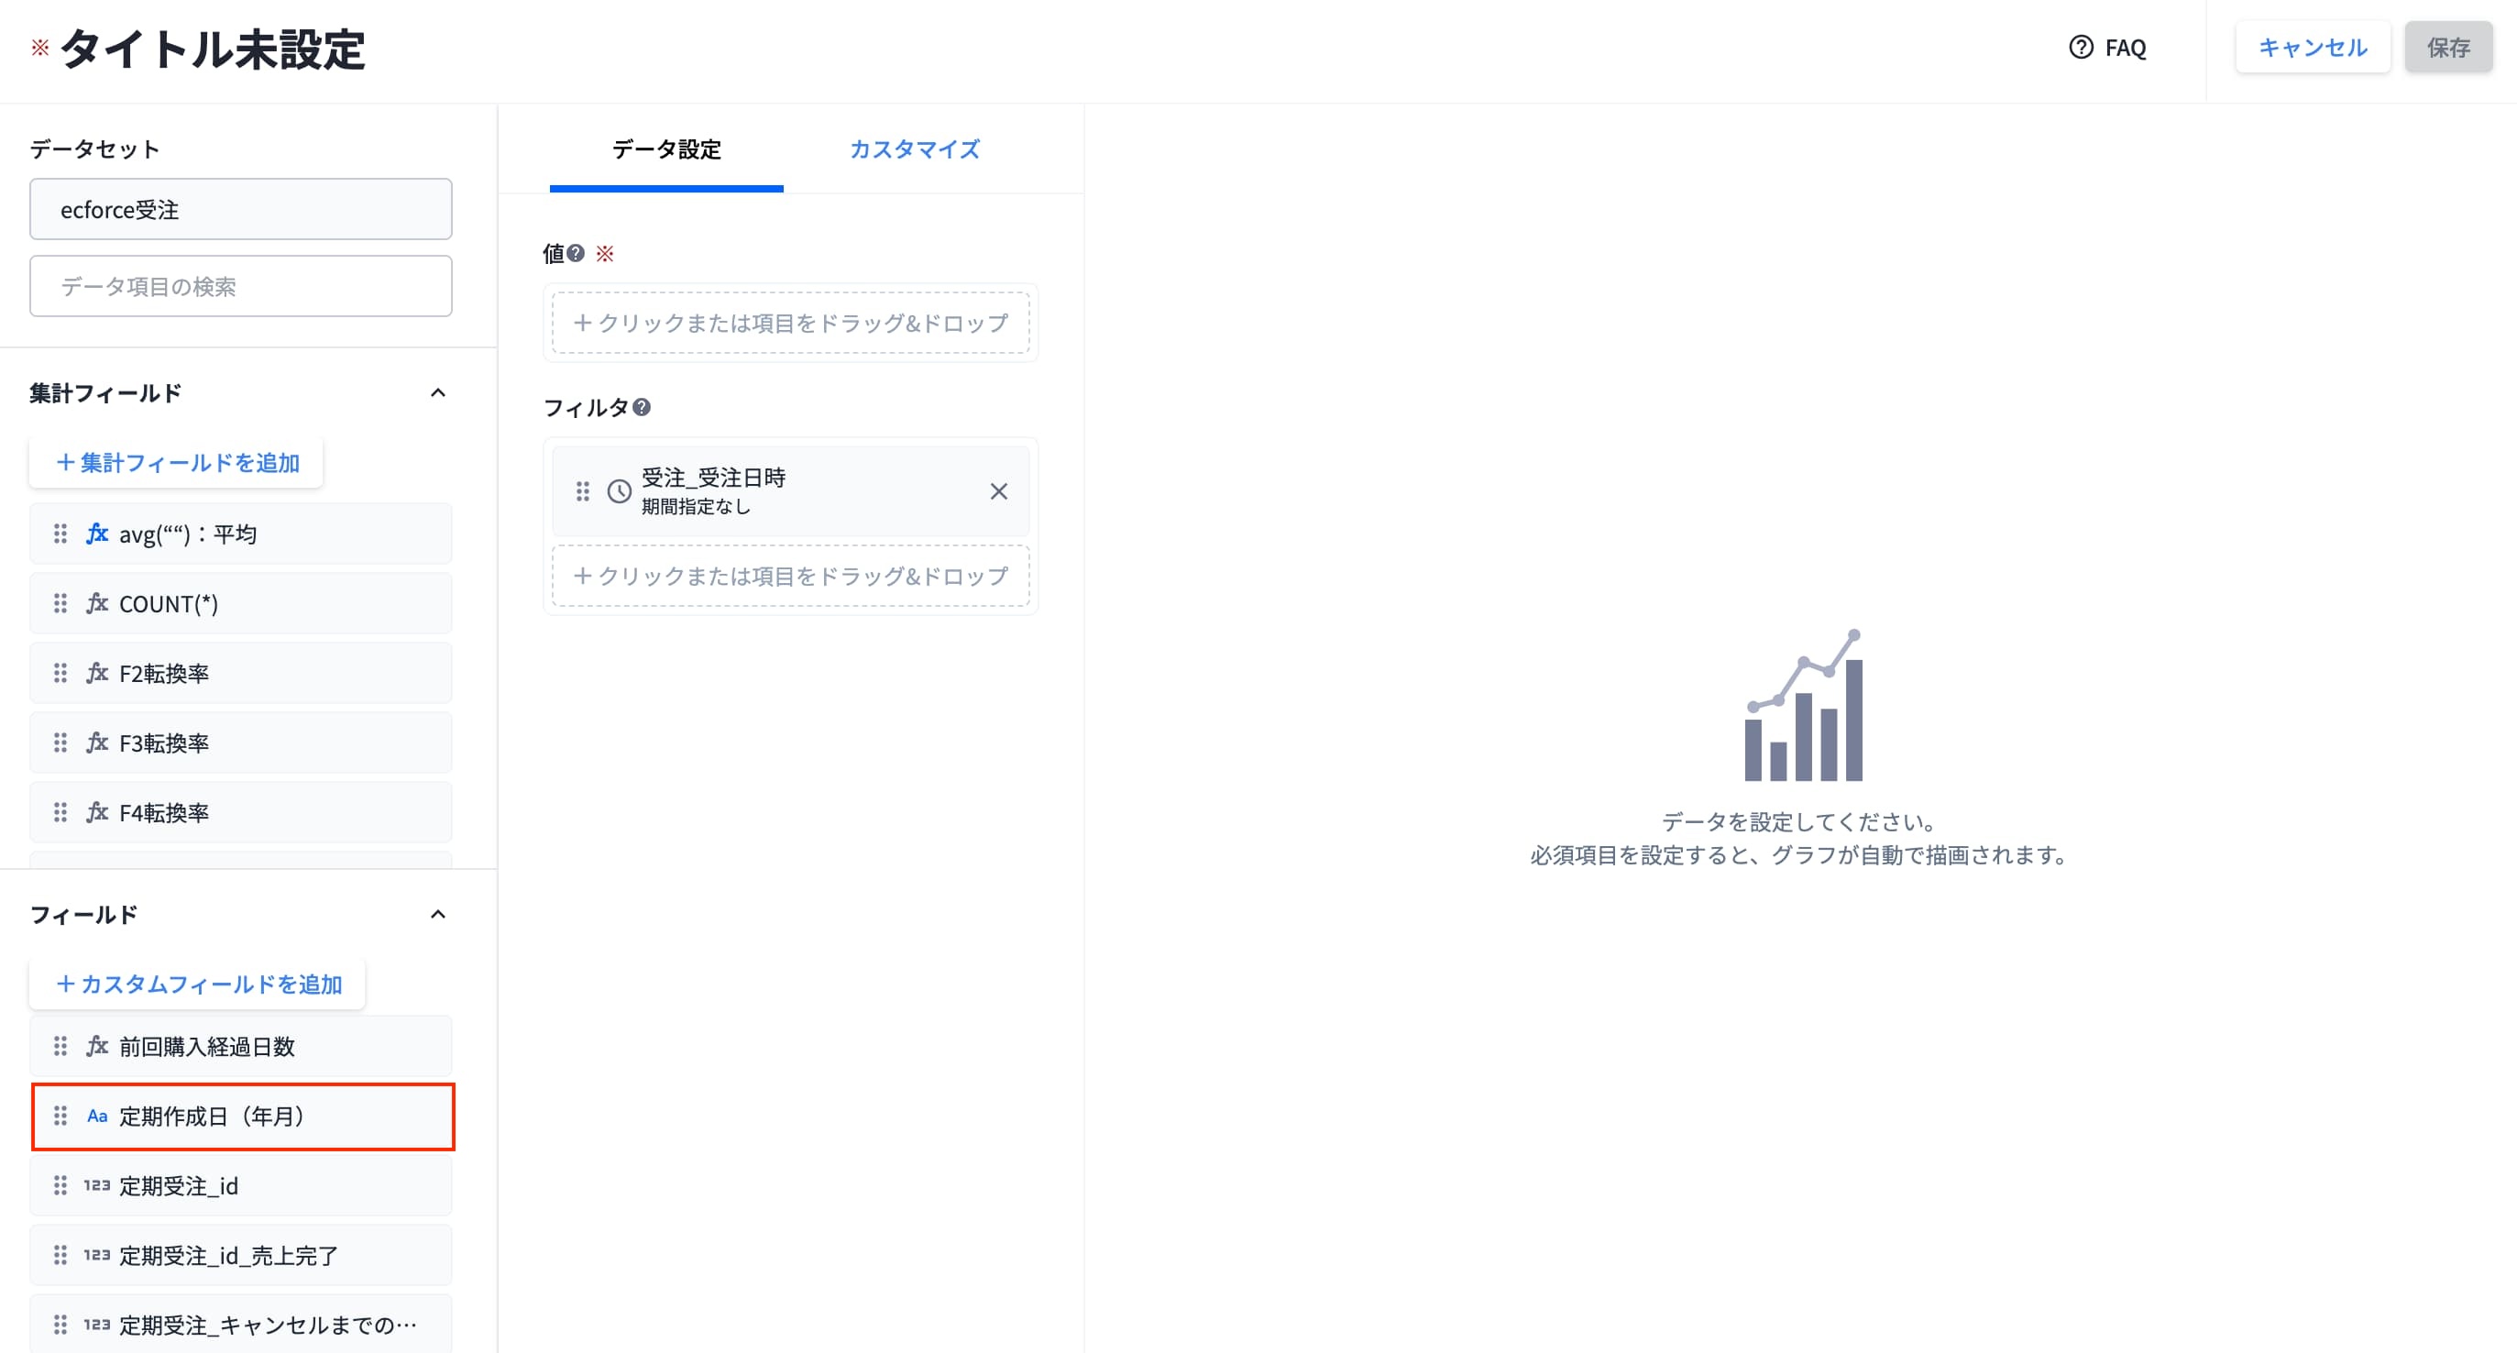Click the 123 icon of 定期受注_id_売上完了
This screenshot has height=1353, width=2517.
(x=97, y=1254)
